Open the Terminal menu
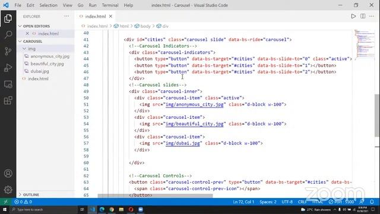The image size is (380, 214). click(110, 5)
